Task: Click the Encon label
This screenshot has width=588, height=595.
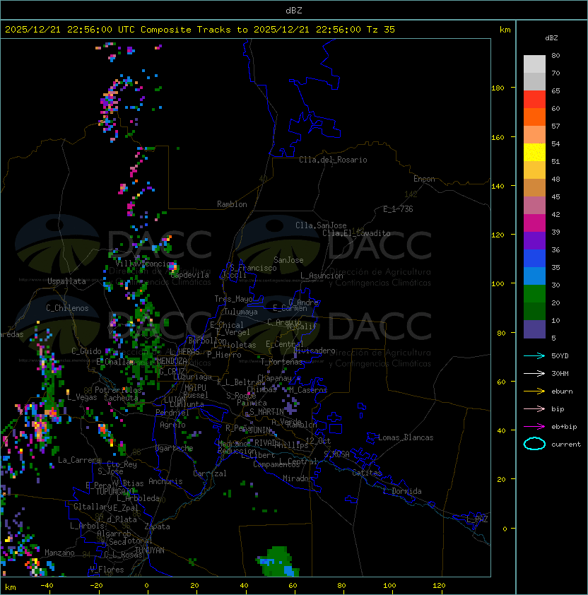Action: [x=424, y=179]
